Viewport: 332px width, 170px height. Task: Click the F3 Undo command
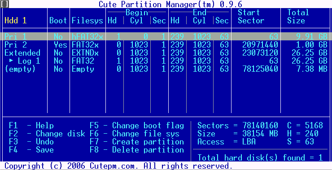coord(31,142)
